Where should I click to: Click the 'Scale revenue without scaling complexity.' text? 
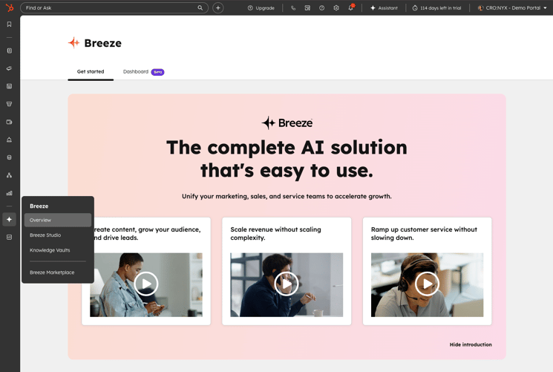coord(276,234)
